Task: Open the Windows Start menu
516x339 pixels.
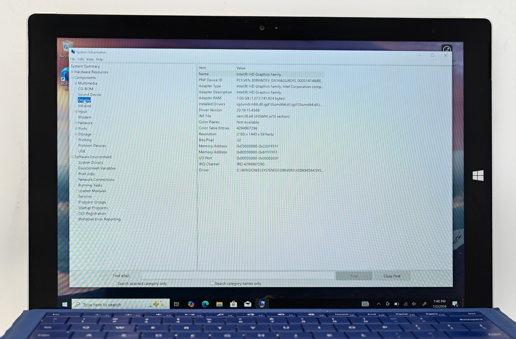Action: pyautogui.click(x=64, y=304)
